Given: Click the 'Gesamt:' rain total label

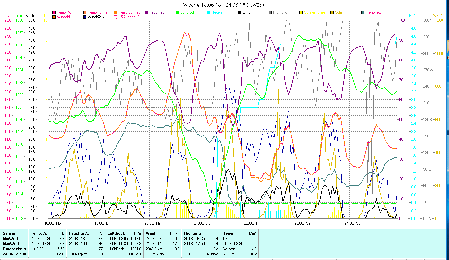Looking at the screenshot, I should [x=229, y=249].
